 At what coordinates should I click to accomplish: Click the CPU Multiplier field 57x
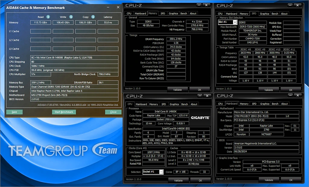coord(41,75)
